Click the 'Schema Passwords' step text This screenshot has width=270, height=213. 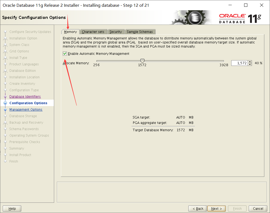point(24,129)
